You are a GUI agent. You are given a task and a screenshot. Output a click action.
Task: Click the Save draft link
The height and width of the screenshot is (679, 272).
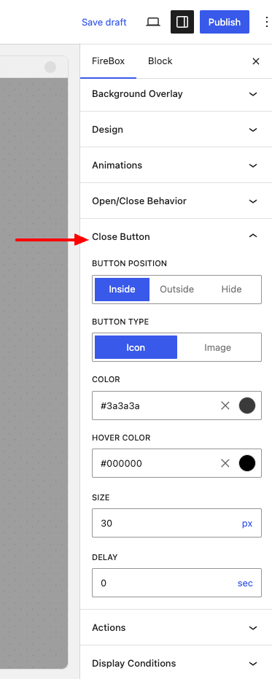coord(104,22)
